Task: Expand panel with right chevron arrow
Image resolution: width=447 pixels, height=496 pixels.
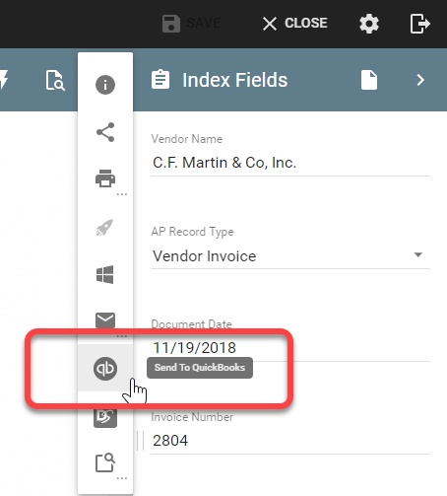Action: point(420,80)
